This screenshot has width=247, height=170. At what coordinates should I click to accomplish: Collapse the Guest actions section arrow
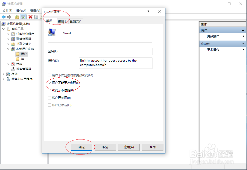[x=243, y=44]
